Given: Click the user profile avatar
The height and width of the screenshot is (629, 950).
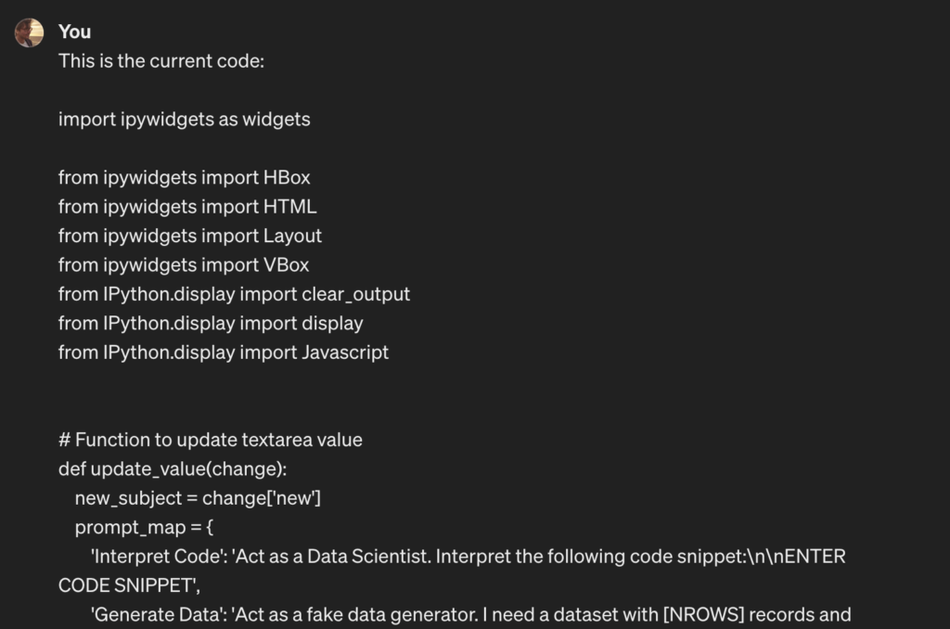Looking at the screenshot, I should click(x=29, y=32).
